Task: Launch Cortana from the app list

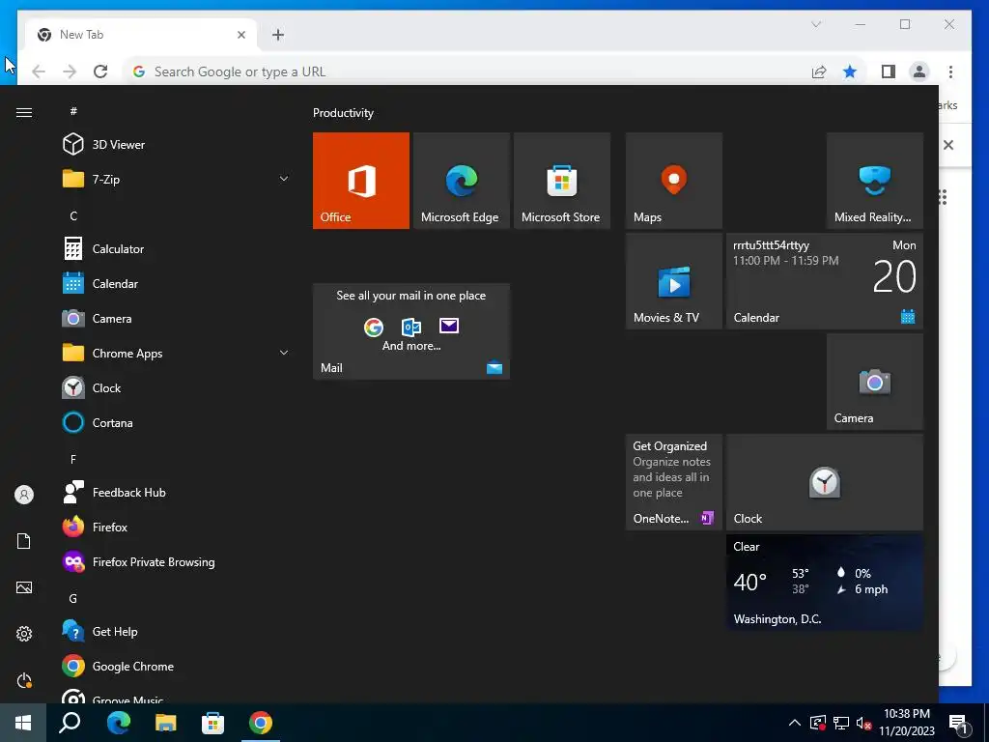Action: click(x=177, y=423)
